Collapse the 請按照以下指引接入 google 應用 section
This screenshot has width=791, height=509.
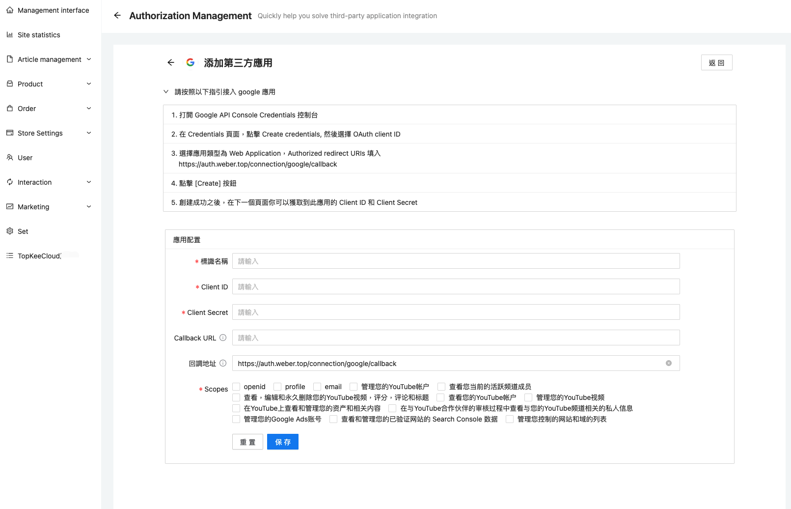point(166,92)
